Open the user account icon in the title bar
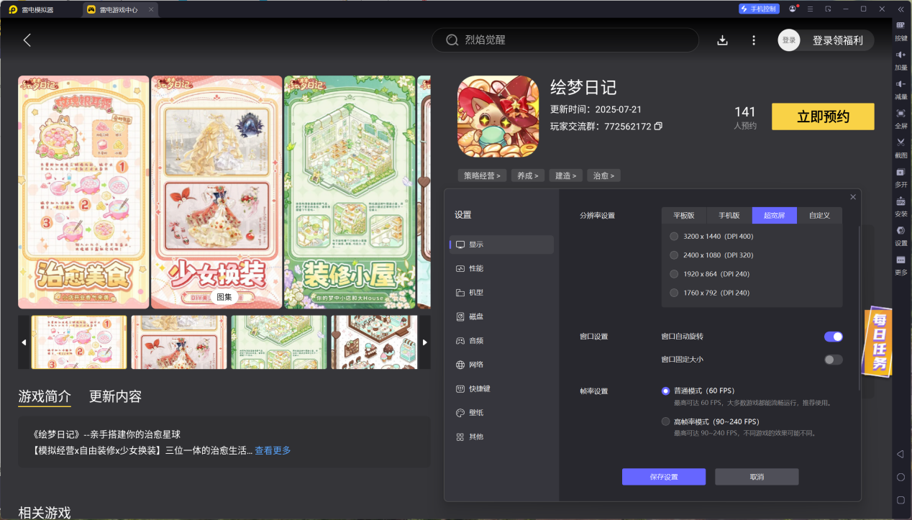Image resolution: width=912 pixels, height=520 pixels. click(793, 9)
